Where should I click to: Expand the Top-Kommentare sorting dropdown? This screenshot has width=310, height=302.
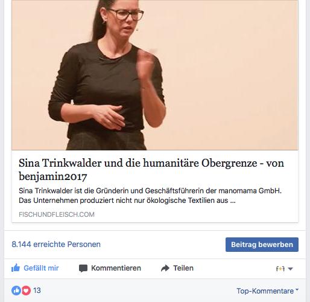(x=268, y=291)
